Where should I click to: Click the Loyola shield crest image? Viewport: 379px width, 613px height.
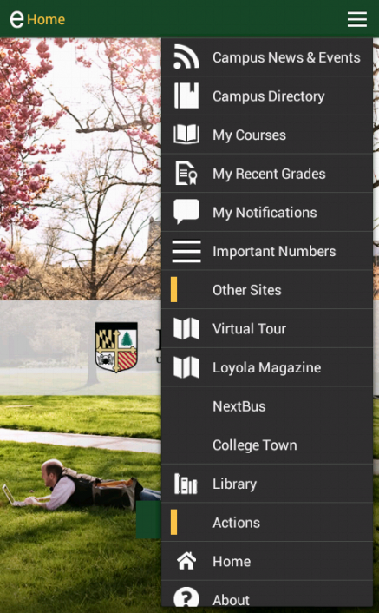(x=116, y=346)
